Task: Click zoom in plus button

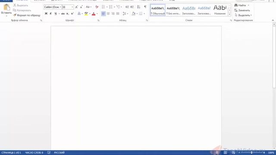Action: [264, 152]
